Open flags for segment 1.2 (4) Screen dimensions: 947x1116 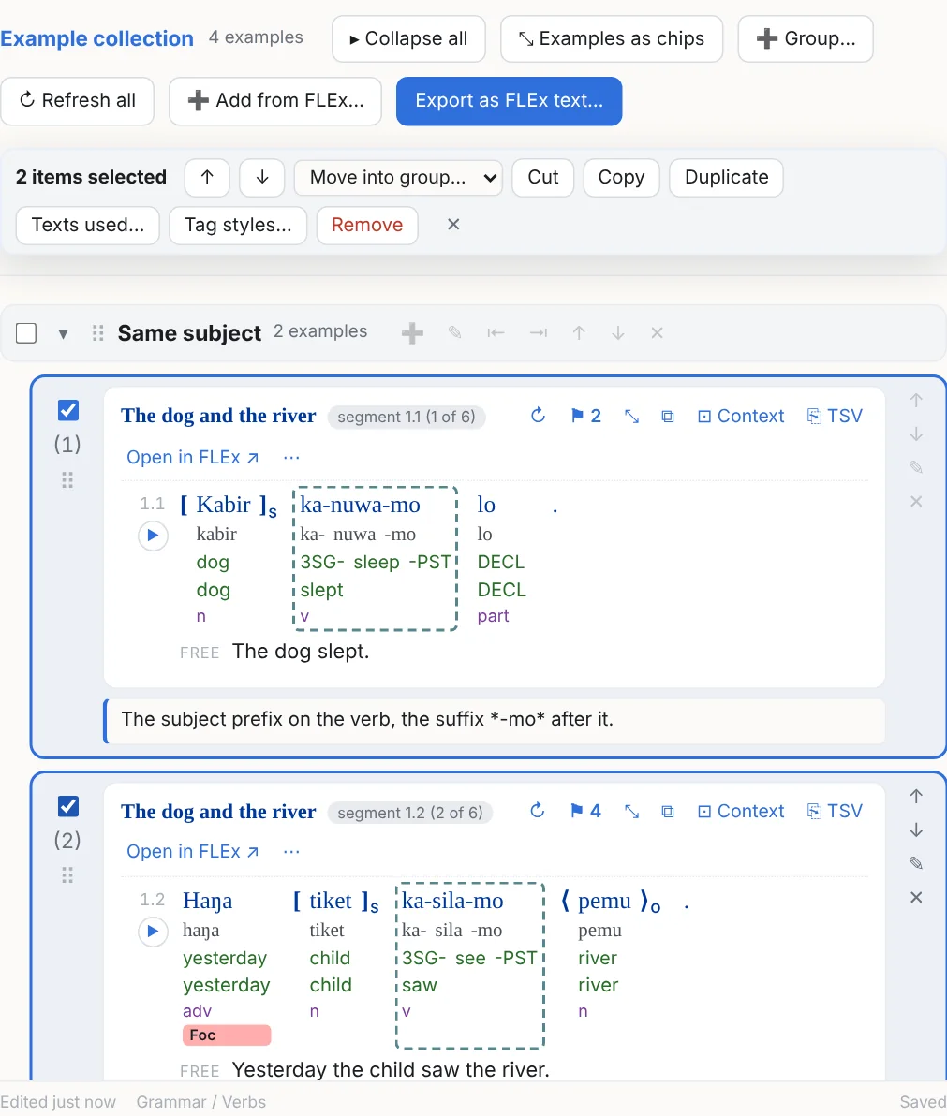click(x=586, y=811)
